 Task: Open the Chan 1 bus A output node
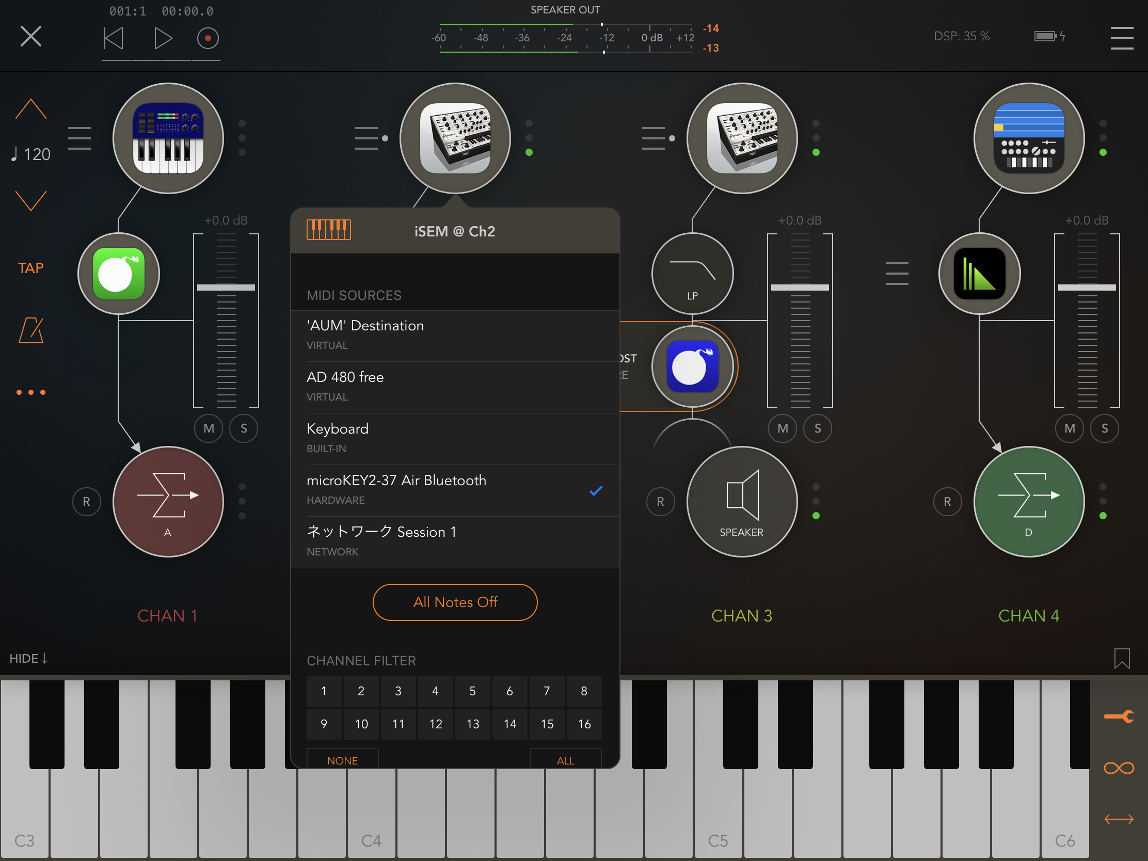[168, 501]
